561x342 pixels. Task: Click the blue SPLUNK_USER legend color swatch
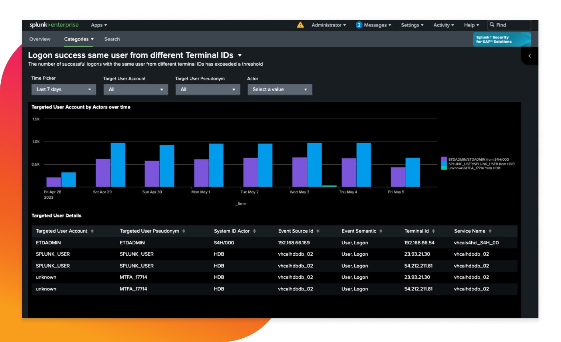444,164
